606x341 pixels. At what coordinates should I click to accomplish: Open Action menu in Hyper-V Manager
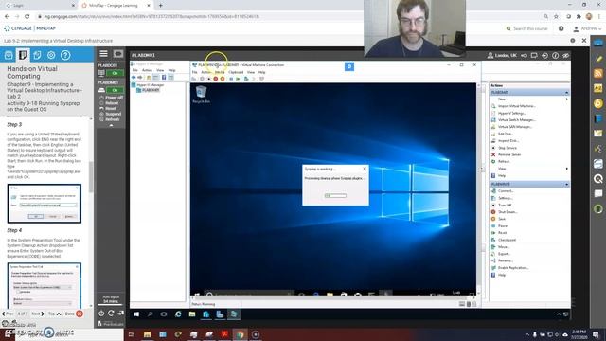click(x=147, y=70)
